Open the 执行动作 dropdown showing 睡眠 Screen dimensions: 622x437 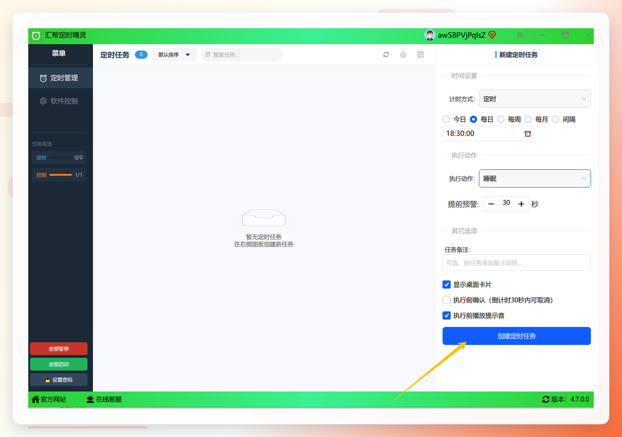[535, 178]
